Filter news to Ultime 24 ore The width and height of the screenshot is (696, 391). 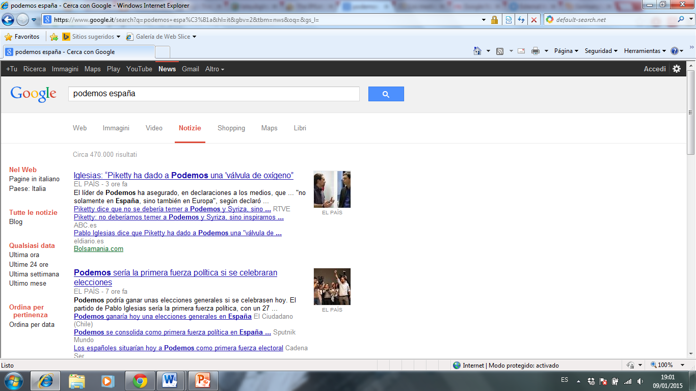tap(29, 264)
